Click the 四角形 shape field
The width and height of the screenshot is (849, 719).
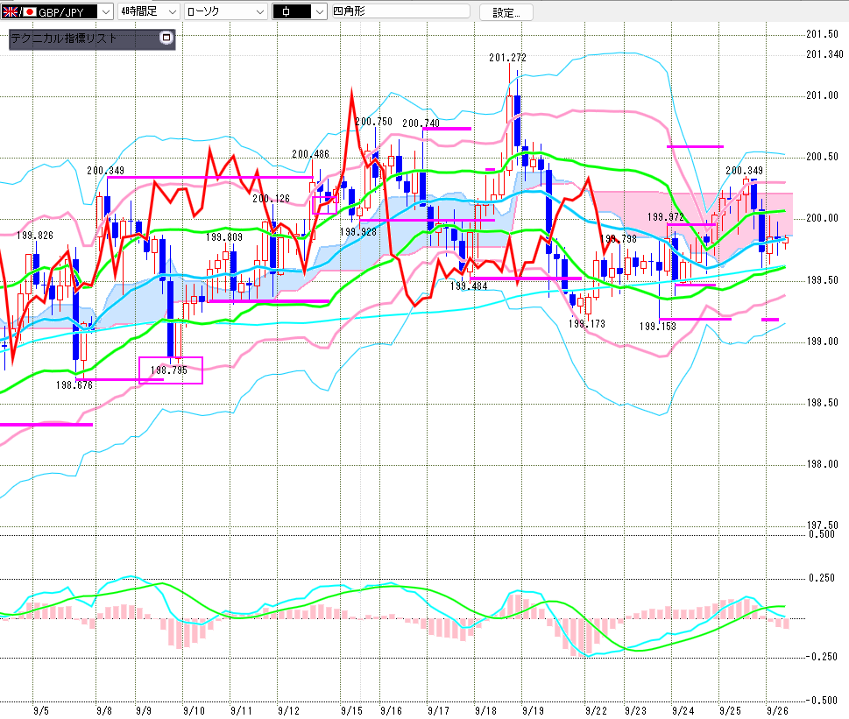(x=399, y=12)
